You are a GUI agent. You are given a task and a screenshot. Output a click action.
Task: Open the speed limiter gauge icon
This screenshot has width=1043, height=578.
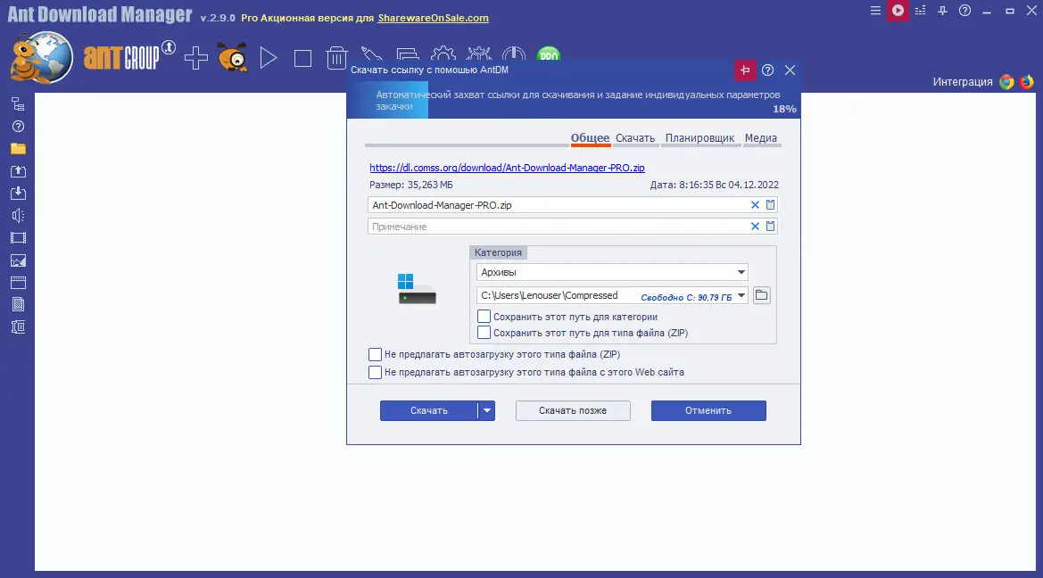pyautogui.click(x=515, y=55)
